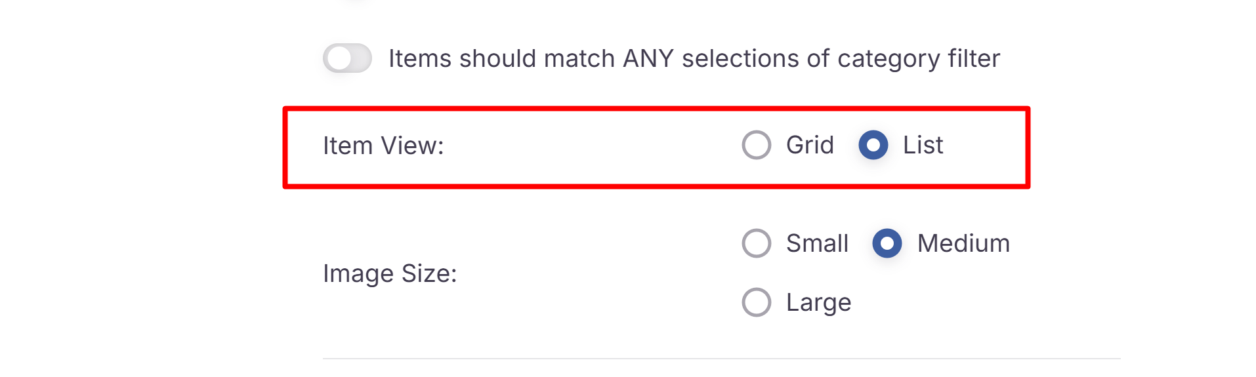Click the 'Image Size:' field label
Image resolution: width=1256 pixels, height=377 pixels.
(x=390, y=273)
